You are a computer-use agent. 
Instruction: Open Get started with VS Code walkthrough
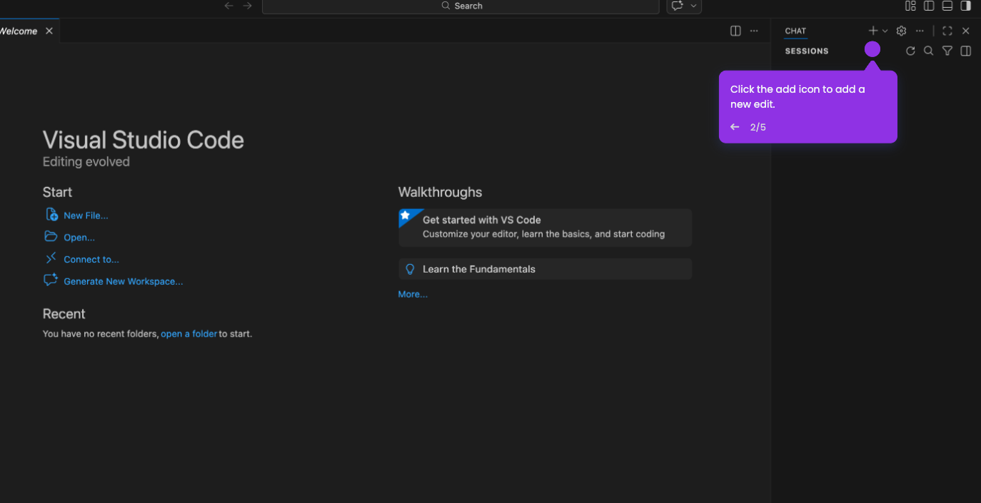click(545, 228)
